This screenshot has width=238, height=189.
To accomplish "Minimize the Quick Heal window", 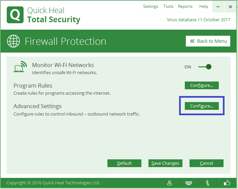I will pos(219,7).
